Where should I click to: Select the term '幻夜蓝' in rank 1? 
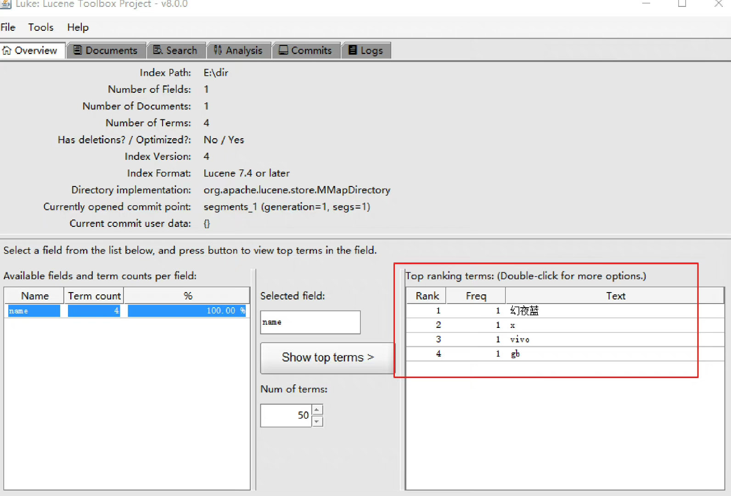tap(565, 311)
